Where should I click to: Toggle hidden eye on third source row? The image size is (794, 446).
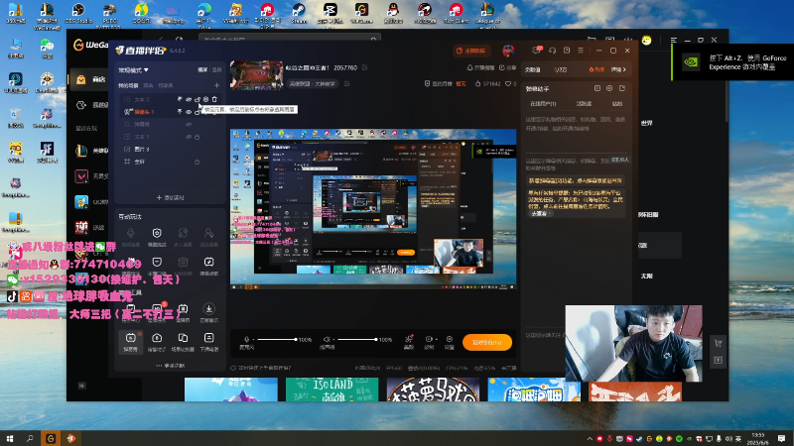pos(189,124)
